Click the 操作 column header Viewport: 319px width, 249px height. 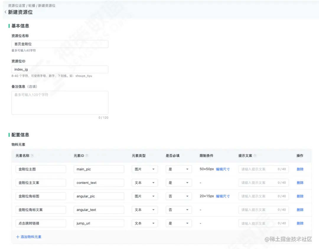point(300,156)
